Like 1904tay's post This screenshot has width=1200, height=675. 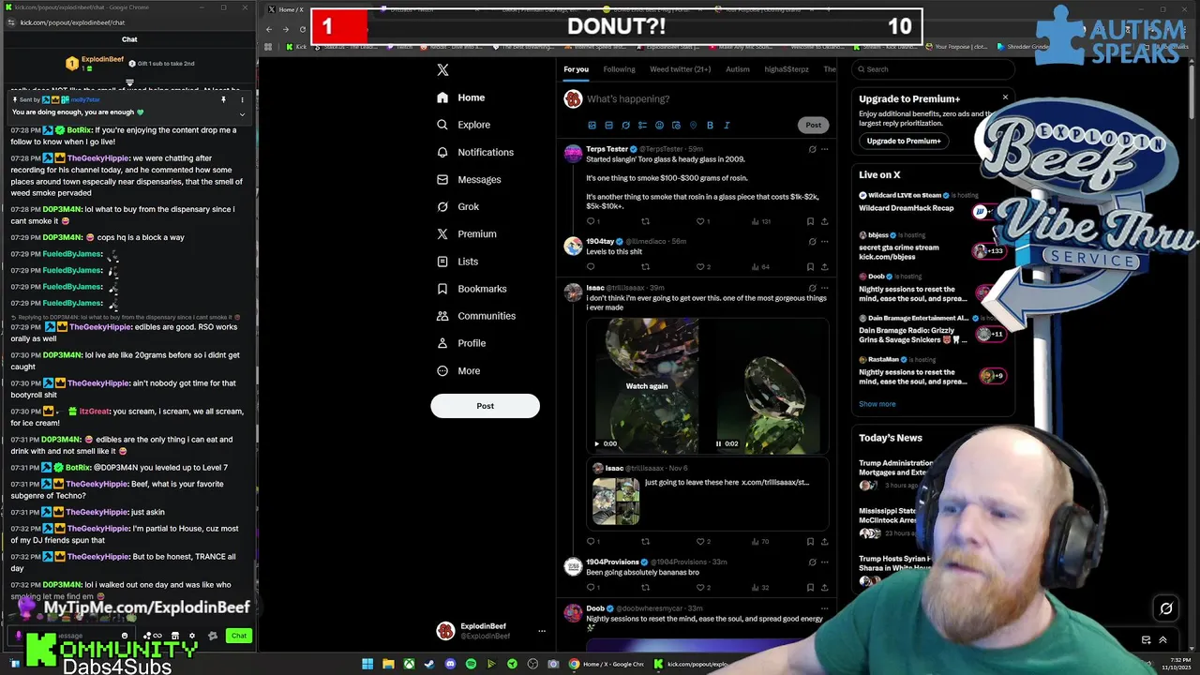pos(701,266)
